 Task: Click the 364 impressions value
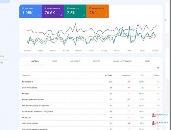tap(129, 123)
